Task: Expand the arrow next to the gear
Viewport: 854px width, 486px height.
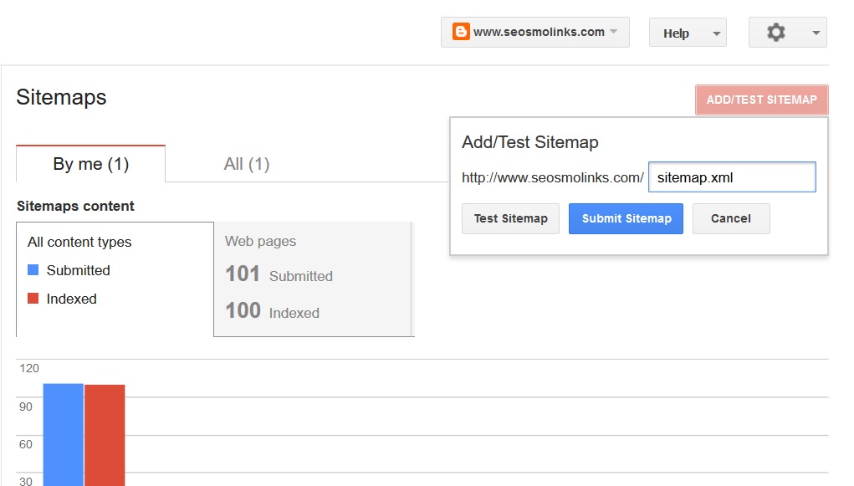Action: pos(816,33)
